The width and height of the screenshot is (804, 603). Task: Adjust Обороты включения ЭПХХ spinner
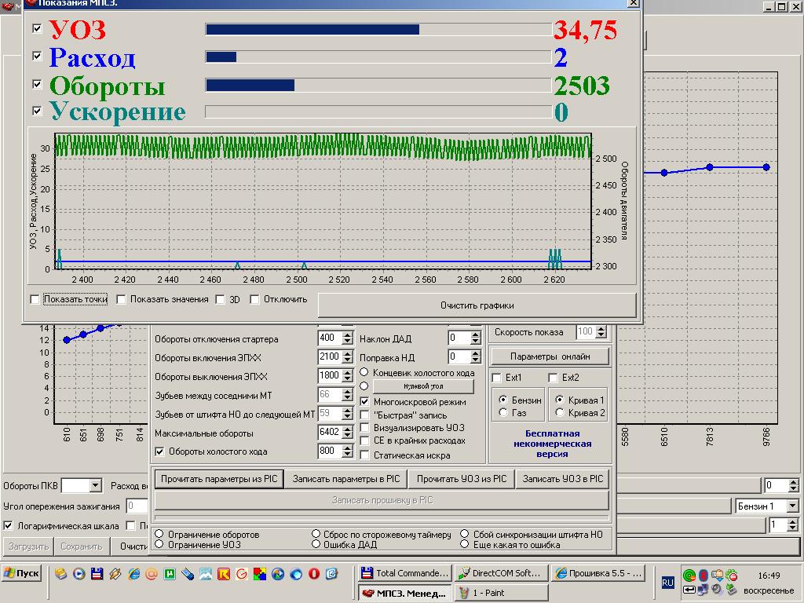click(x=348, y=357)
